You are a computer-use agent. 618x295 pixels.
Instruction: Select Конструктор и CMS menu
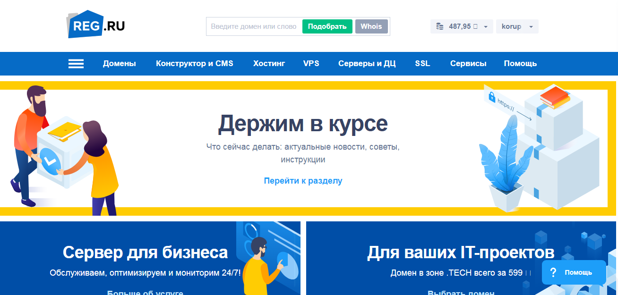195,64
